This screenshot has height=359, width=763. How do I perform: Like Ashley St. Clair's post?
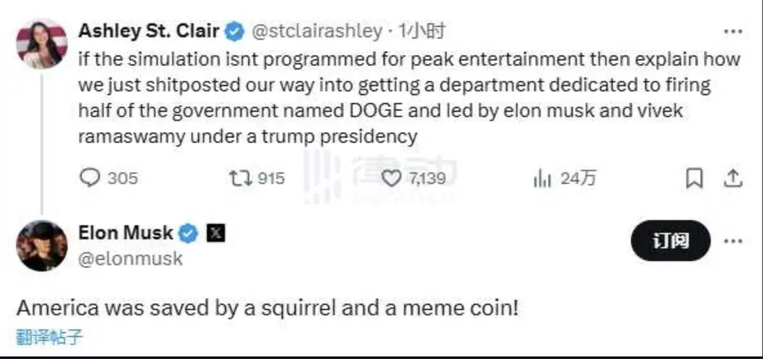click(391, 178)
